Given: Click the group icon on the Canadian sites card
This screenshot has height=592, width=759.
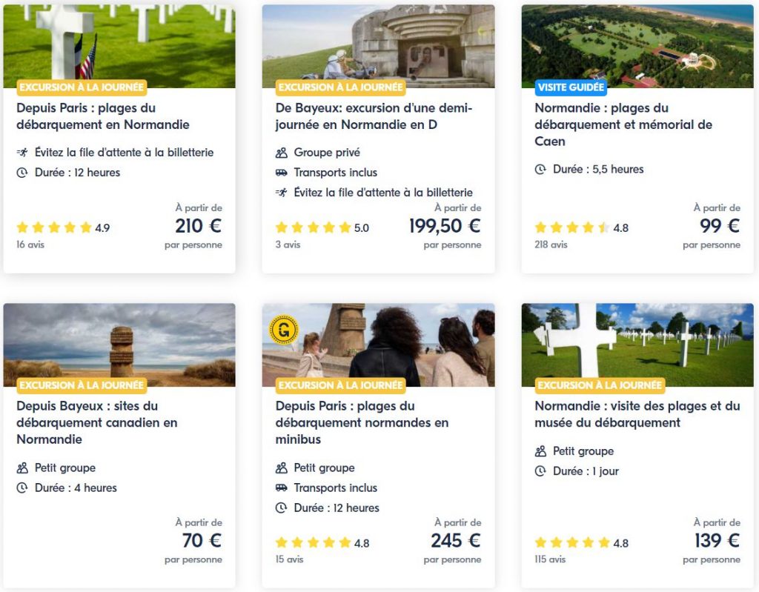Looking at the screenshot, I should coord(22,468).
